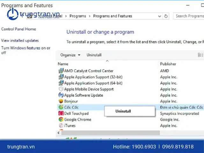Image resolution: width=204 pixels, height=153 pixels.
Task: Click the AMD publisher cell
Action: coord(164,71)
